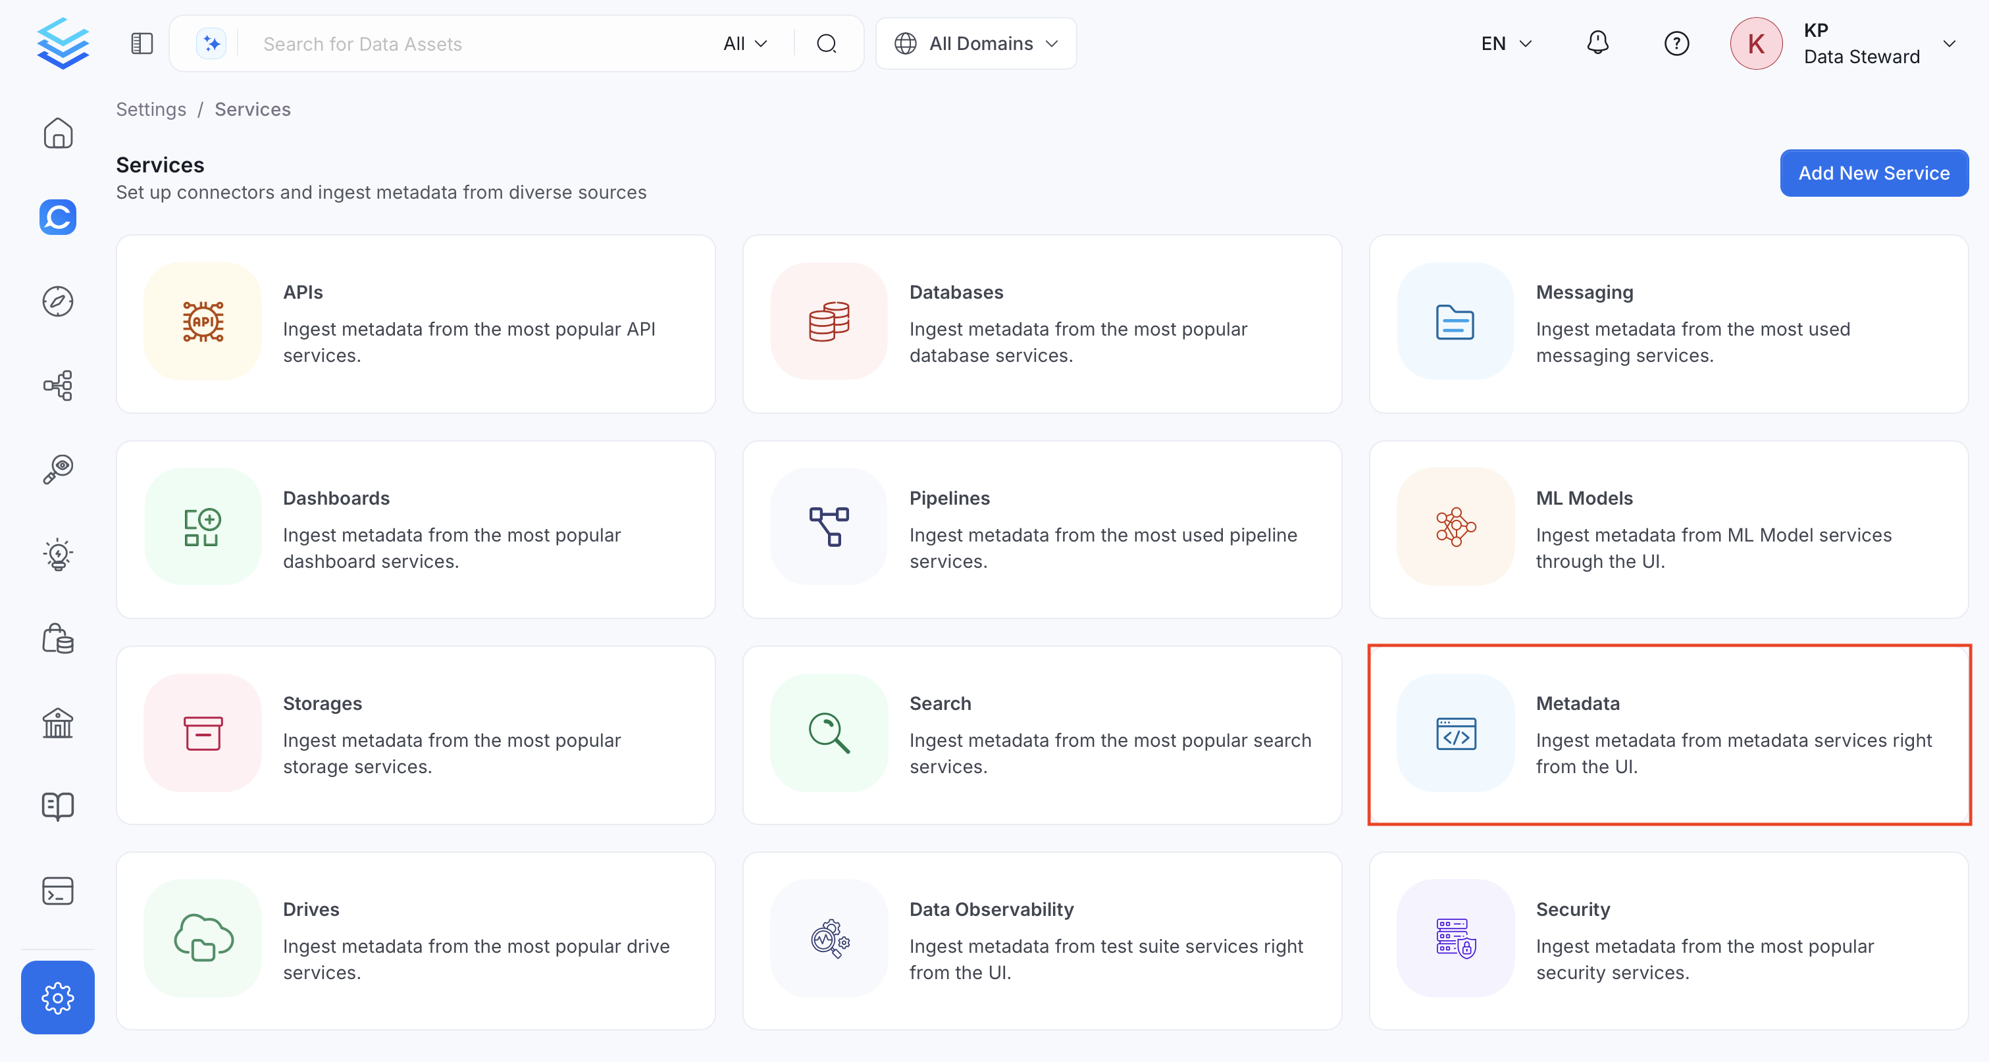
Task: Click the AI sparkle search icon
Action: coord(211,43)
